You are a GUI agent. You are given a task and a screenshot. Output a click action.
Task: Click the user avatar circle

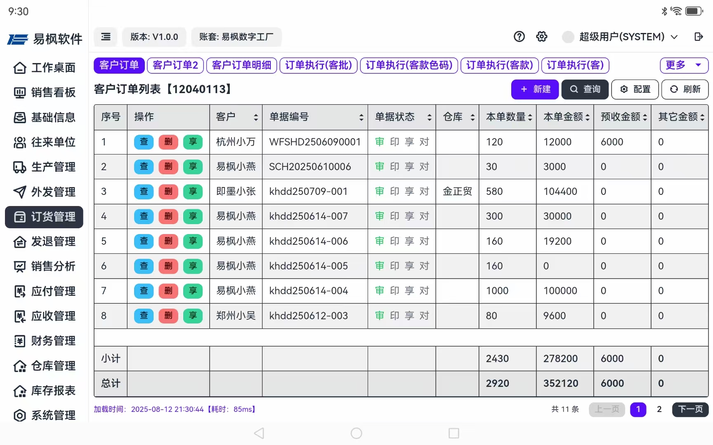coord(568,37)
